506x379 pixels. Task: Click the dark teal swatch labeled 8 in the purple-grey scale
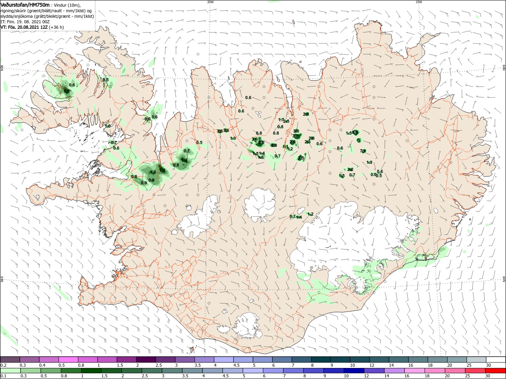pyautogui.click(x=321, y=359)
